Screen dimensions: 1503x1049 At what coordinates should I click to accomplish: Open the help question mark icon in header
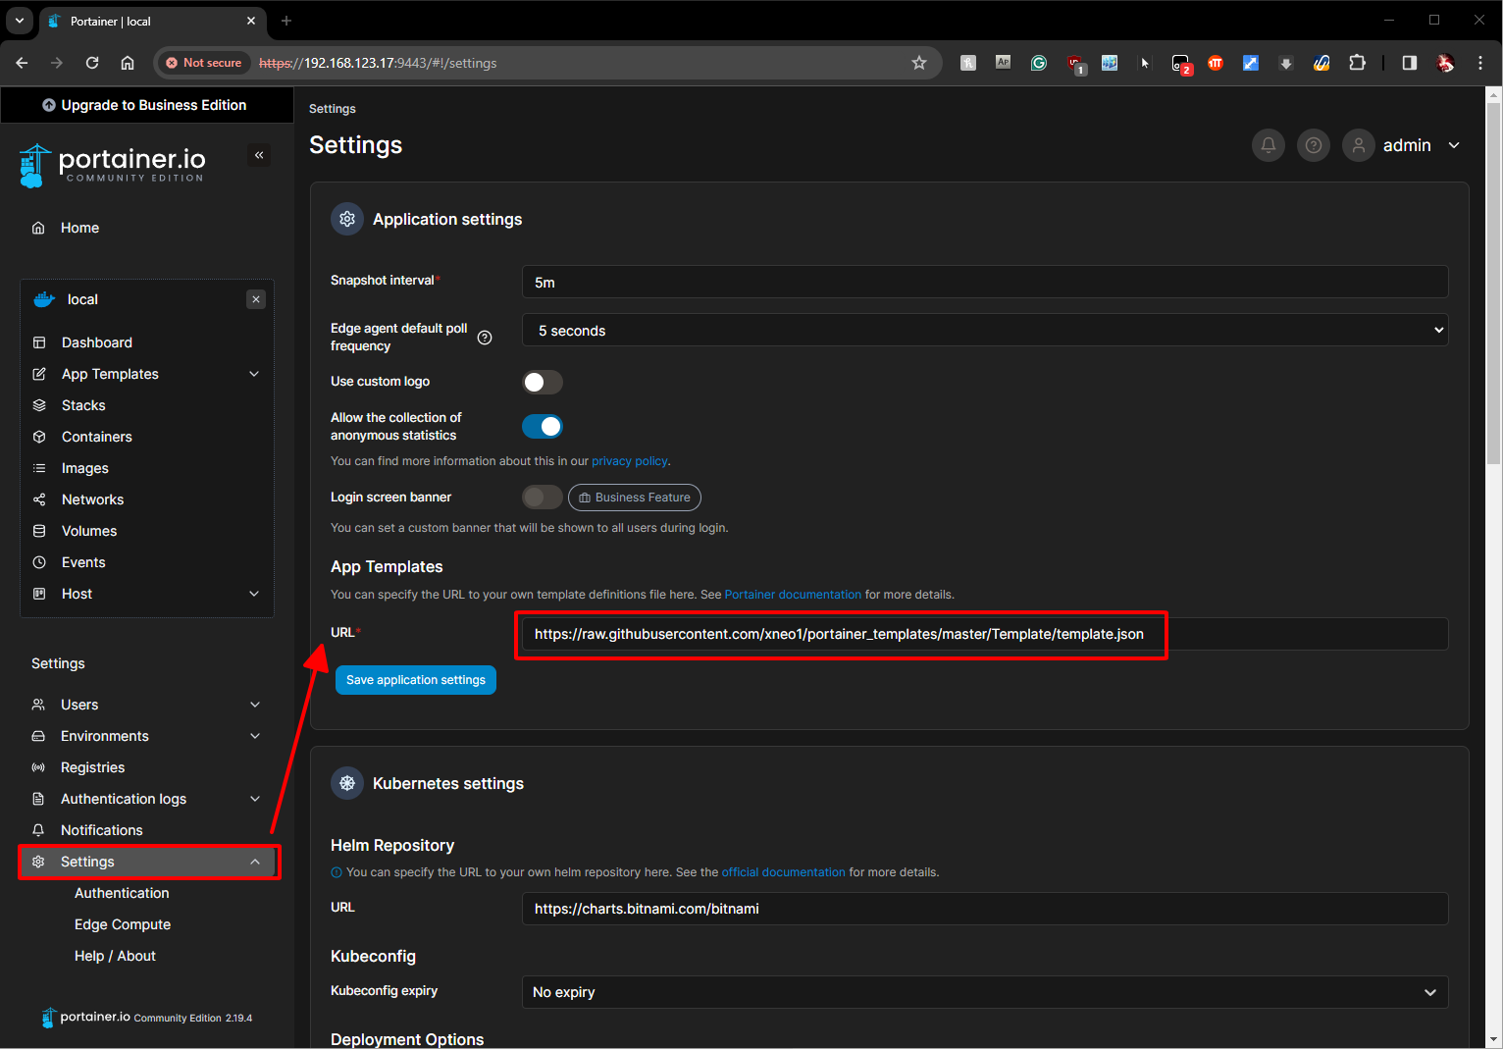[x=1313, y=145]
